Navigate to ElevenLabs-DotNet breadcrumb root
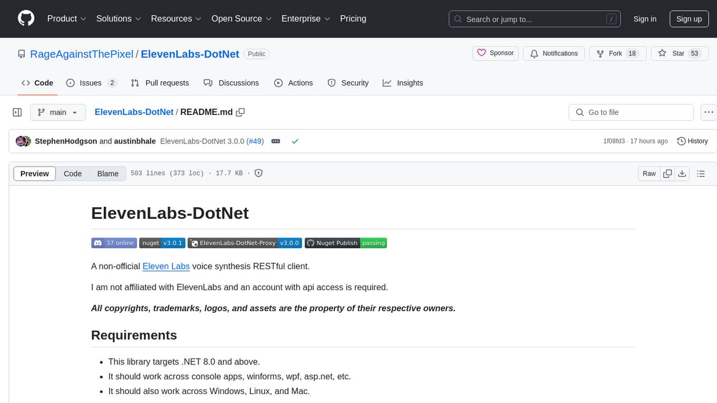This screenshot has height=403, width=717. coord(134,112)
